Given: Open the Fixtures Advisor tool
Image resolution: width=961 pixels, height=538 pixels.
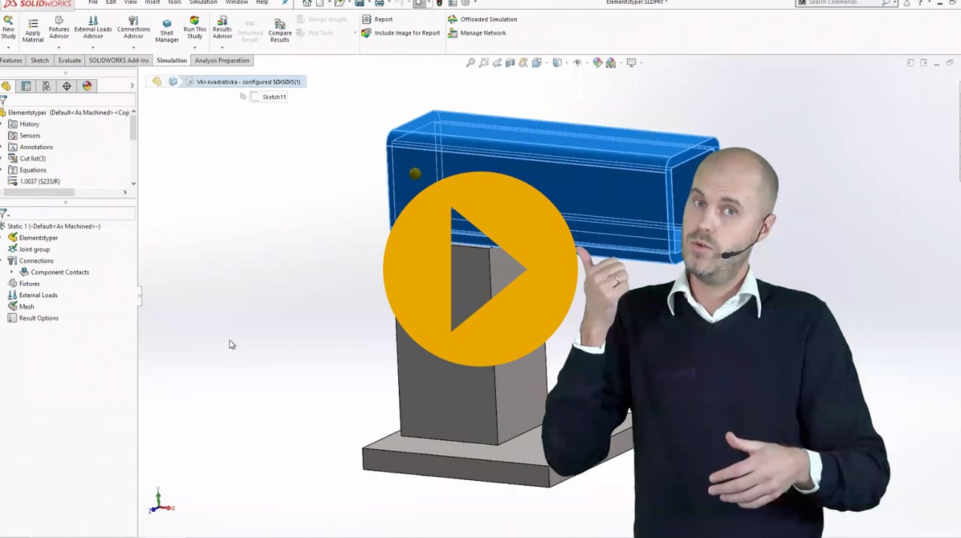Looking at the screenshot, I should tap(59, 29).
